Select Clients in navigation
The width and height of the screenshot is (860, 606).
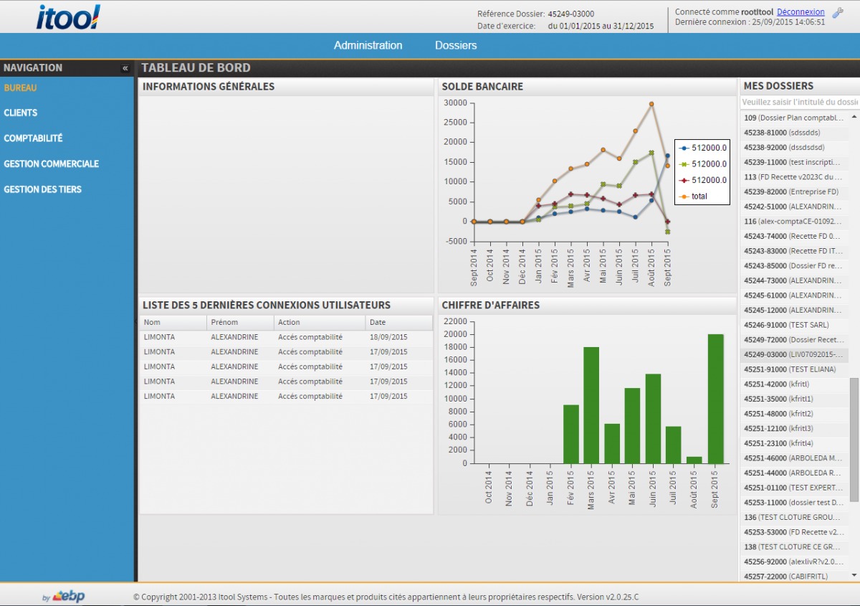click(x=21, y=113)
